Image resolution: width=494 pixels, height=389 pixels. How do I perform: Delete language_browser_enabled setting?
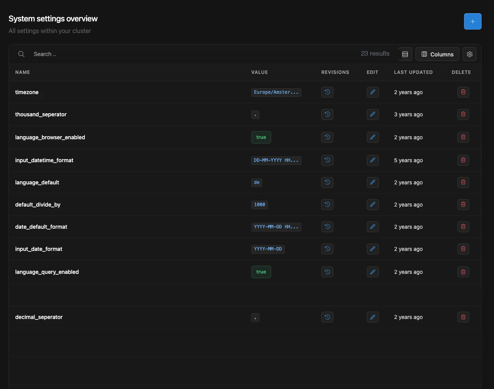pos(463,137)
